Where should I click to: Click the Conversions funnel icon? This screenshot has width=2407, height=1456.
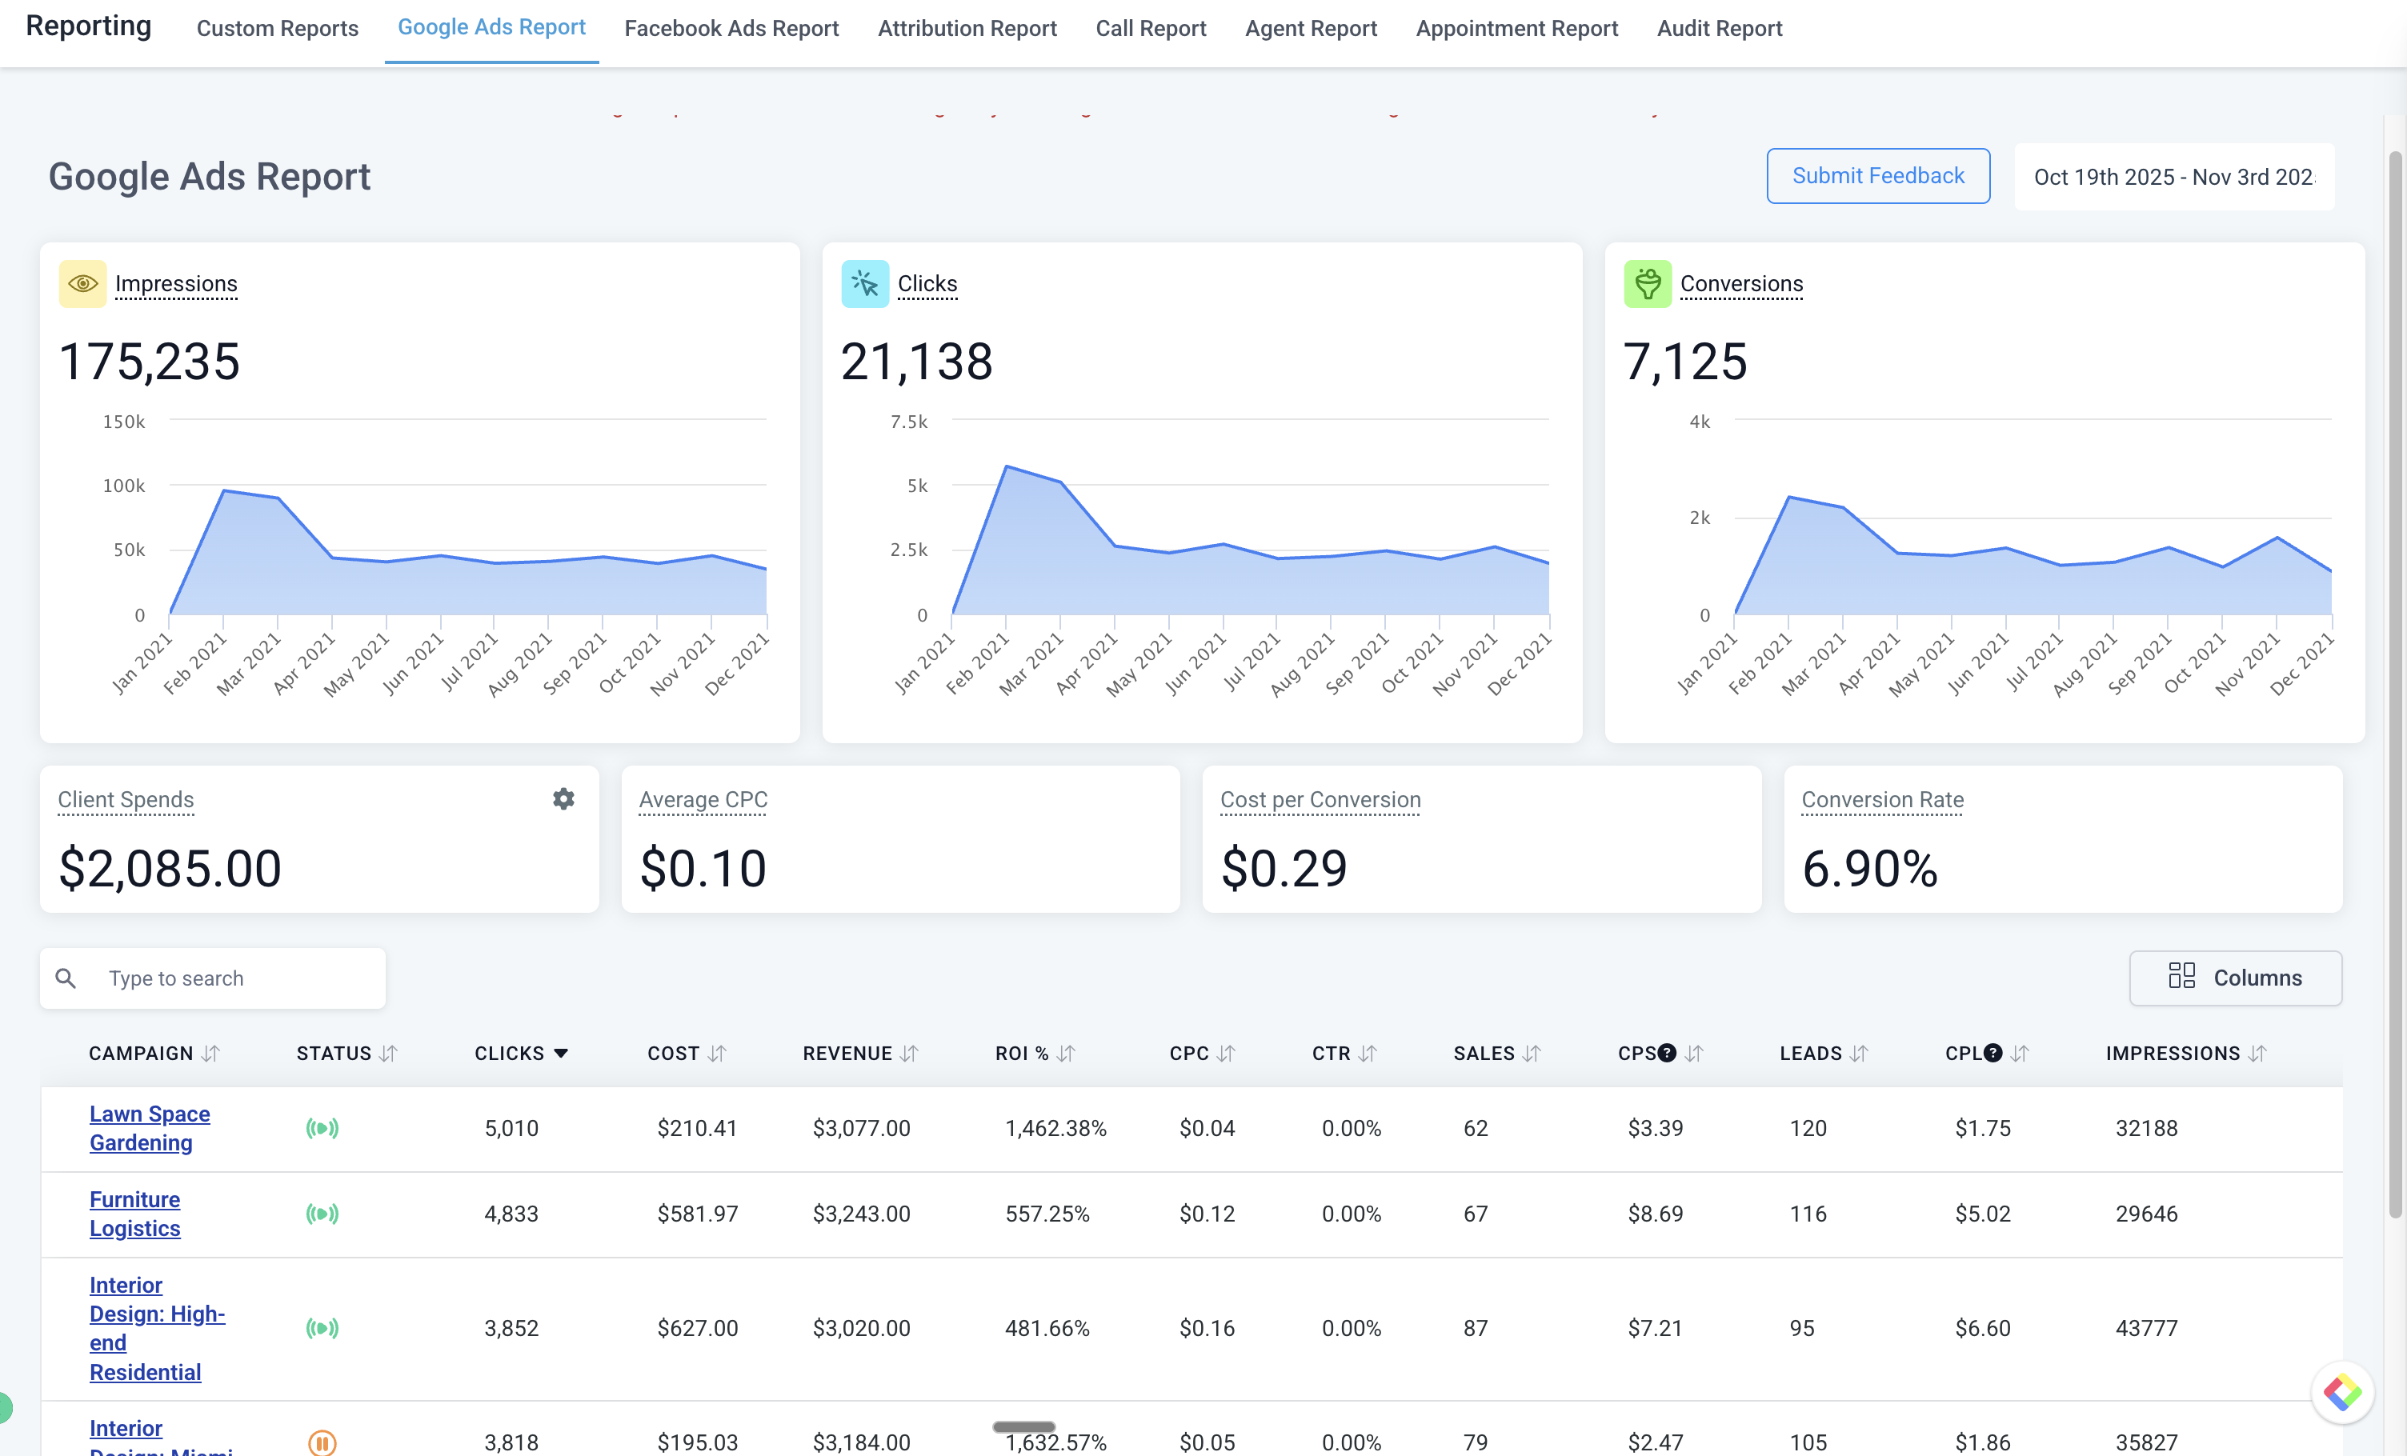[1648, 283]
